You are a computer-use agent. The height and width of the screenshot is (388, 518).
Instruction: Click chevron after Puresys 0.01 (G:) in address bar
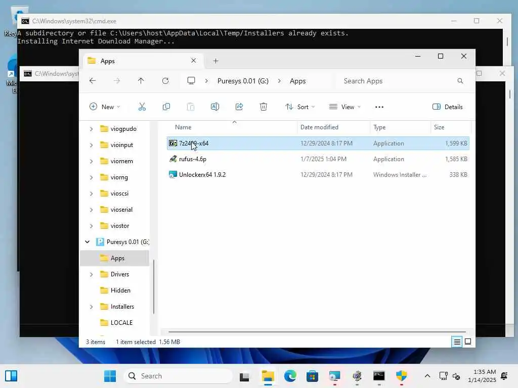point(279,81)
